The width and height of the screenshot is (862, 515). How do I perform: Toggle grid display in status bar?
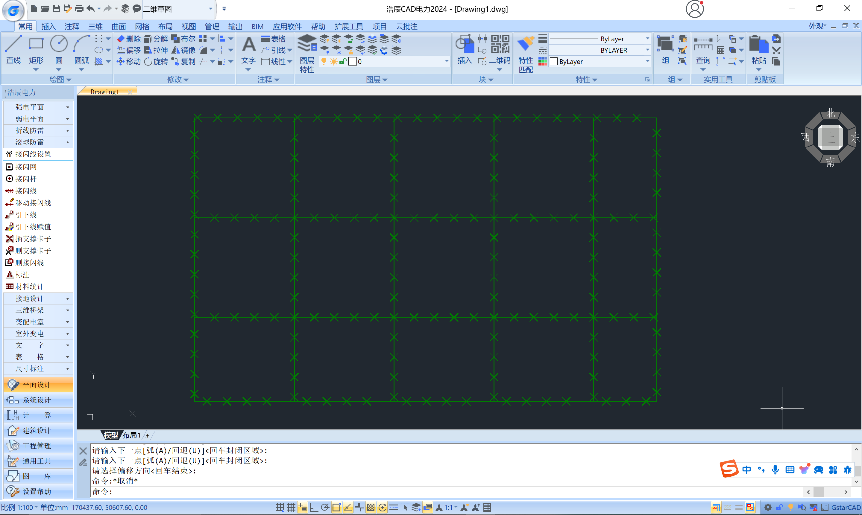pyautogui.click(x=291, y=507)
